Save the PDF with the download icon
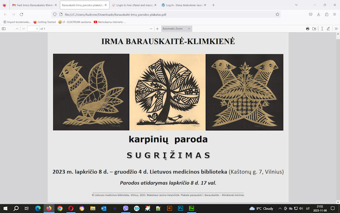This screenshot has height=213, width=340. [x=314, y=29]
